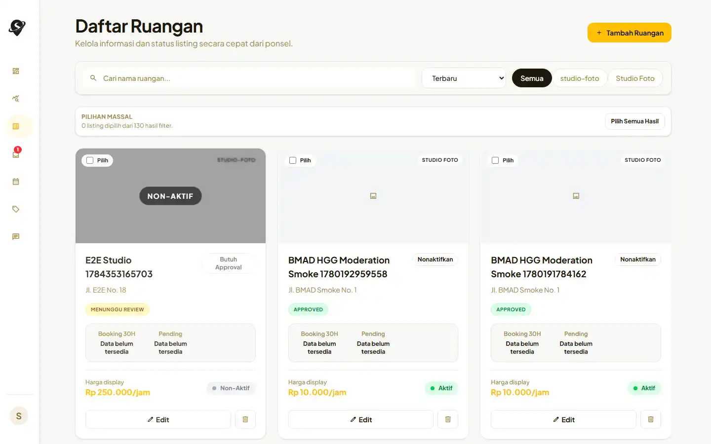This screenshot has width=711, height=444.
Task: Click image placeholder icon of Smoke 1780191784162
Action: point(576,196)
